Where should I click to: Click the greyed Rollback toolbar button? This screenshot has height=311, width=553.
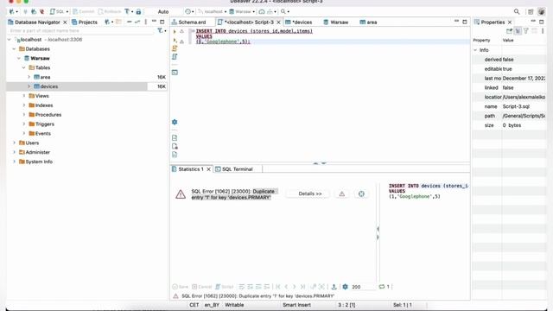(x=110, y=11)
